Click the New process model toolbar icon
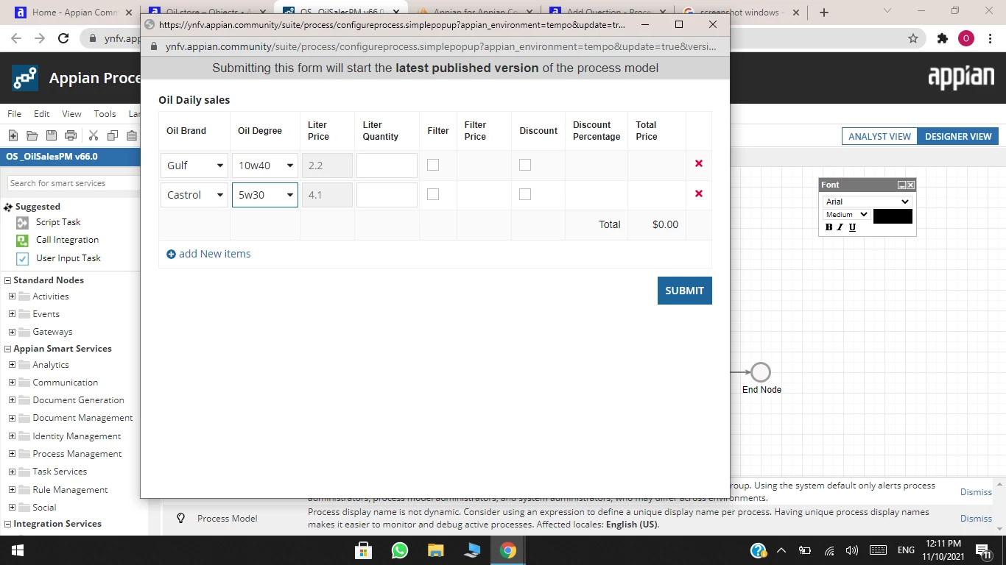Viewport: 1006px width, 565px height. (x=13, y=135)
